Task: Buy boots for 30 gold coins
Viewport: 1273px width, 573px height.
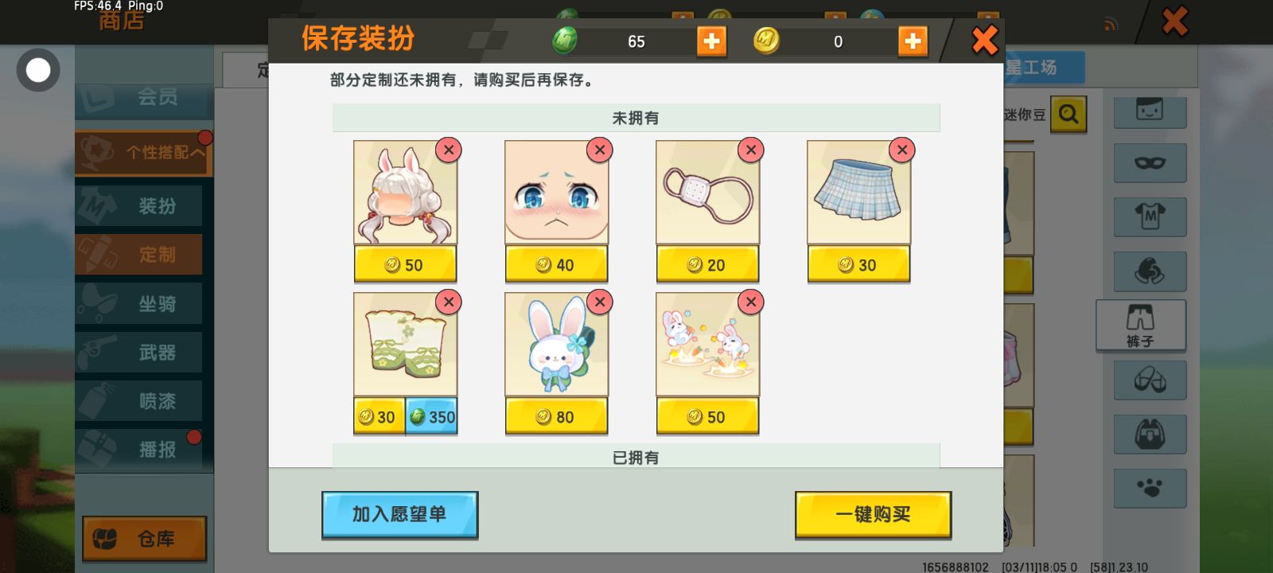Action: point(379,417)
